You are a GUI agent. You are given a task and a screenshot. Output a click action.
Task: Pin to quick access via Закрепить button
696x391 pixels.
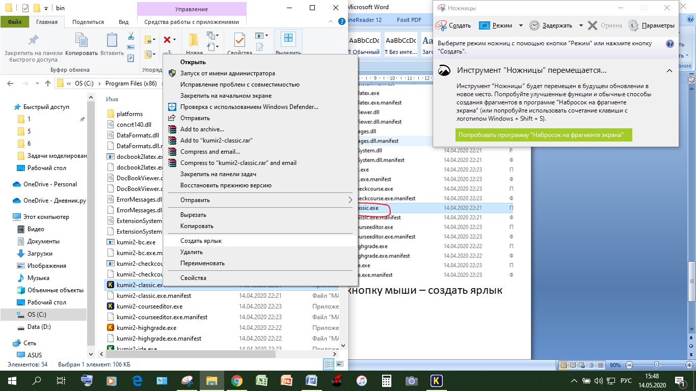(34, 48)
